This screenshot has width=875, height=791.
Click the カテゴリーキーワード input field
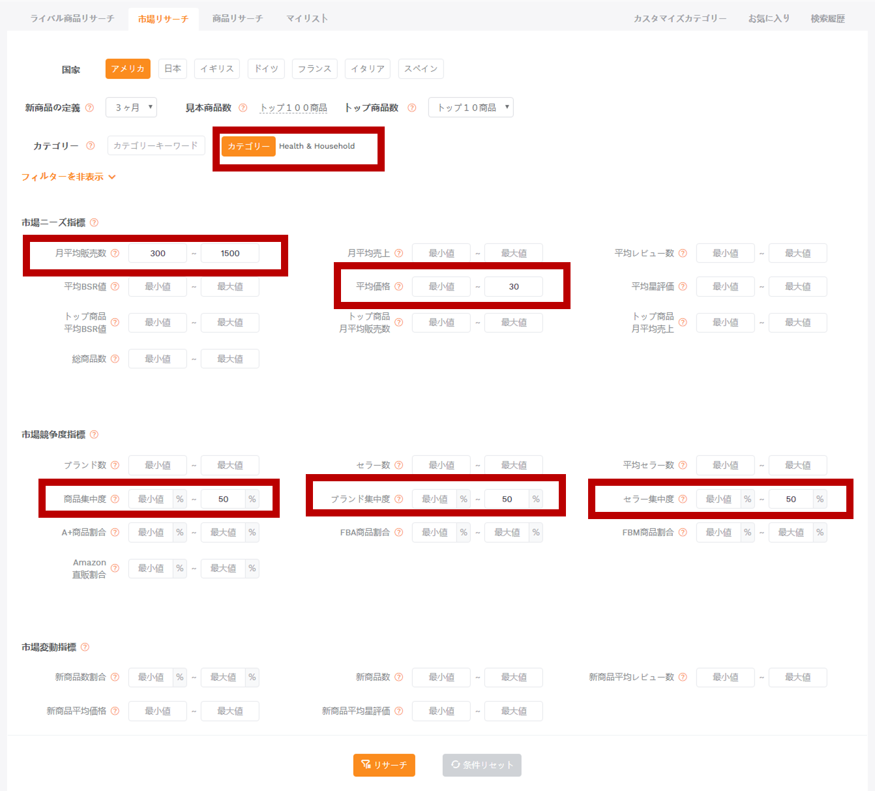[156, 145]
